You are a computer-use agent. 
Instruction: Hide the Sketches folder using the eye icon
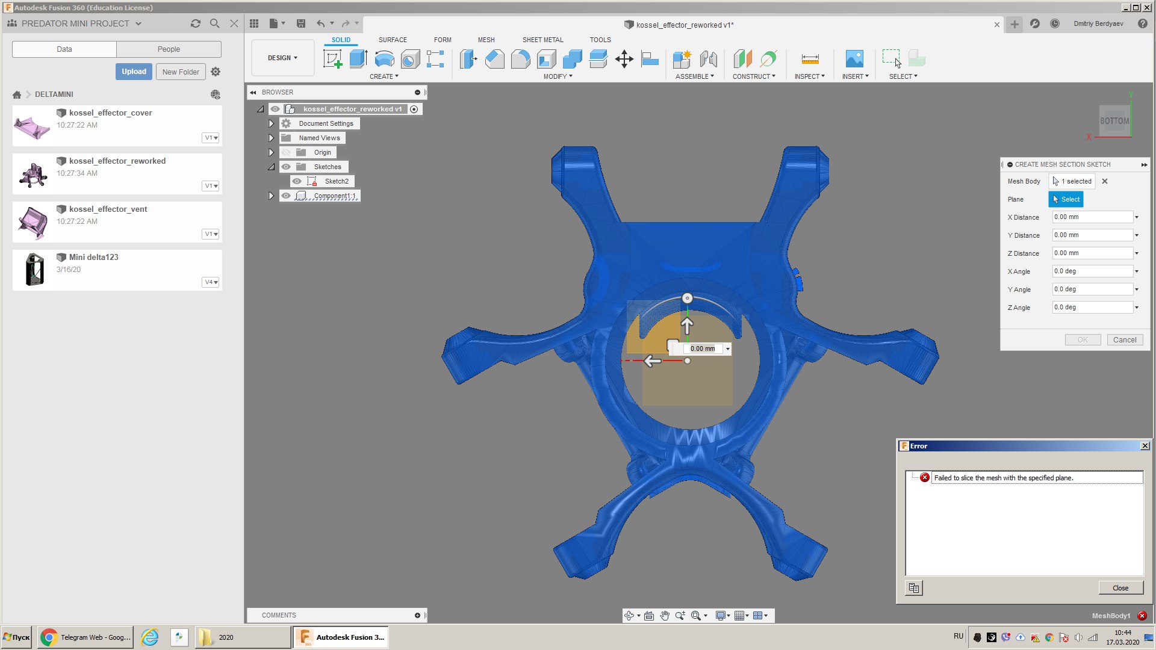[287, 167]
